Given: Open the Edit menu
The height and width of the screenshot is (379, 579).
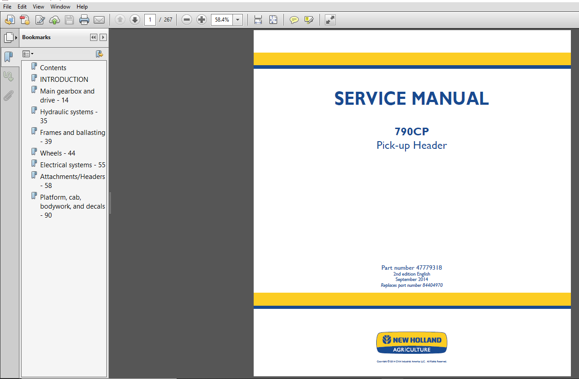Looking at the screenshot, I should pyautogui.click(x=22, y=7).
